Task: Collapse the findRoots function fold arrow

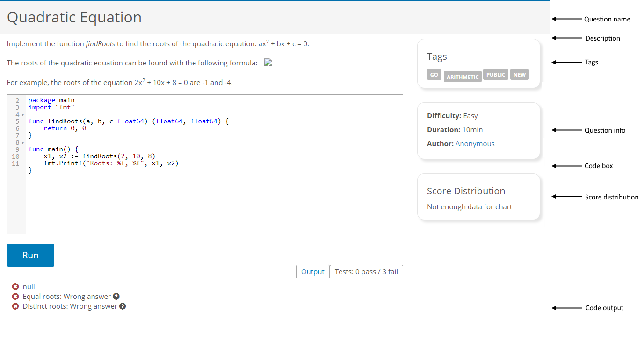Action: click(22, 114)
